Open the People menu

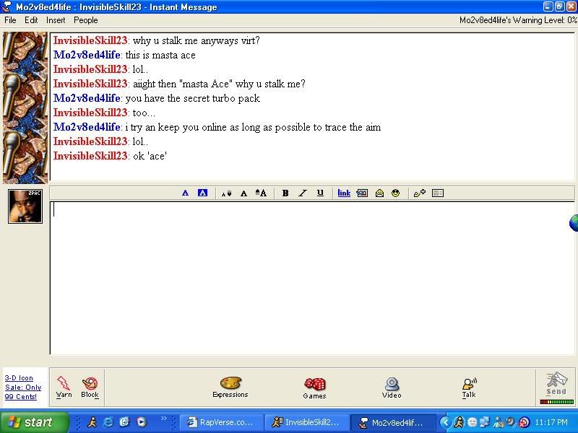85,20
